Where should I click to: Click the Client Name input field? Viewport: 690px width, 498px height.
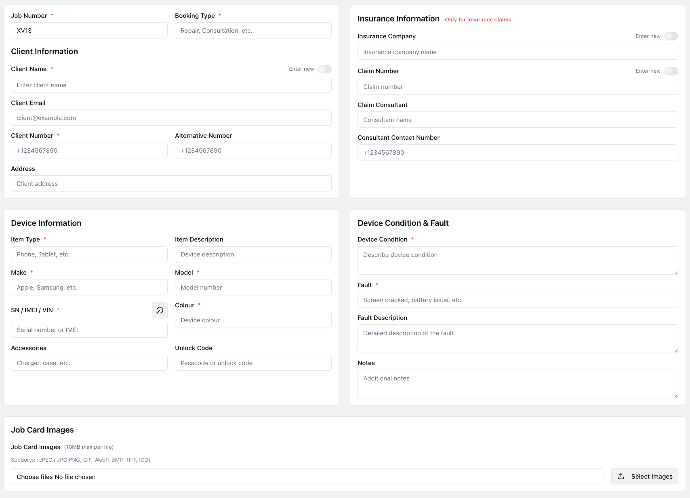pos(171,85)
